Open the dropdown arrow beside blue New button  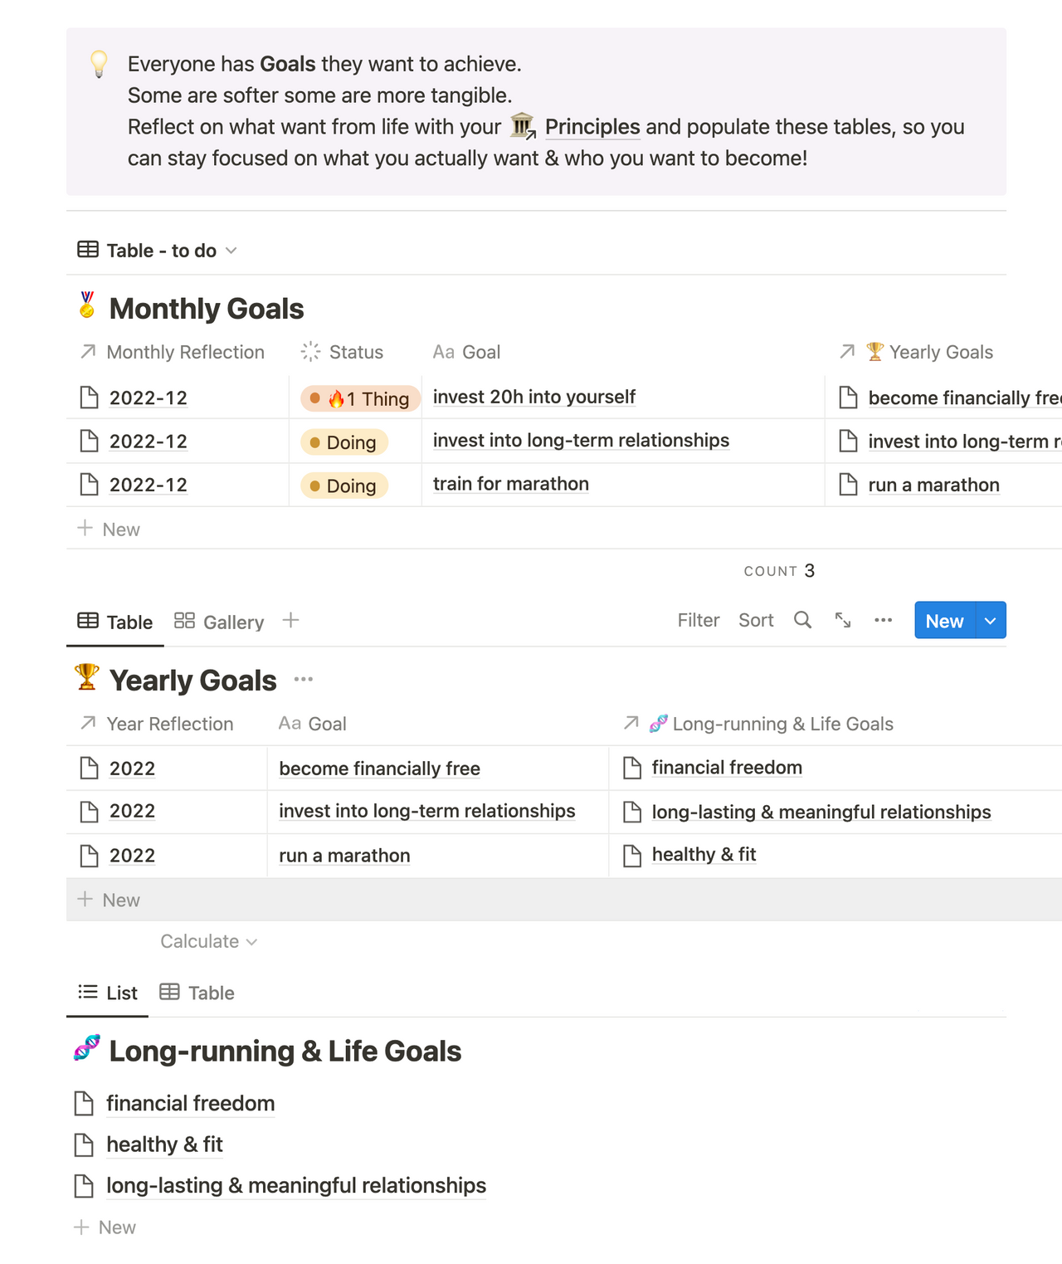point(990,621)
